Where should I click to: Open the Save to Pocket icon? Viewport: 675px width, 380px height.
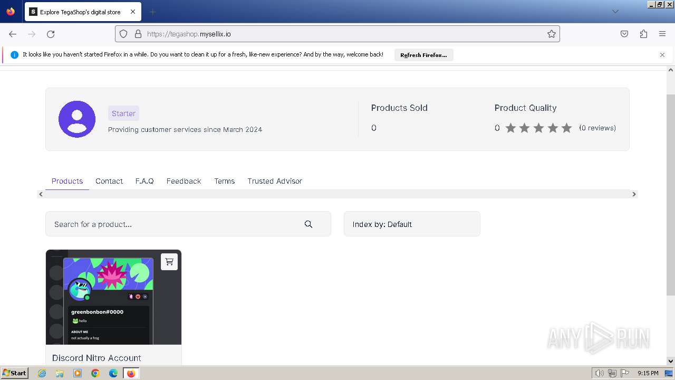click(x=624, y=34)
